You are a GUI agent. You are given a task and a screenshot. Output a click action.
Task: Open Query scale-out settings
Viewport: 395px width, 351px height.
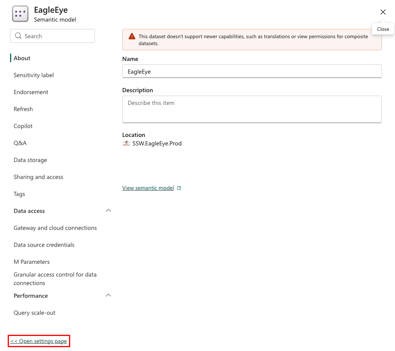[x=34, y=313]
